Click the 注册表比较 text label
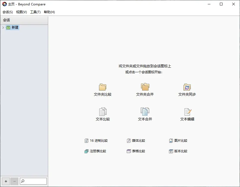This screenshot has height=187, width=240. tap(98, 151)
